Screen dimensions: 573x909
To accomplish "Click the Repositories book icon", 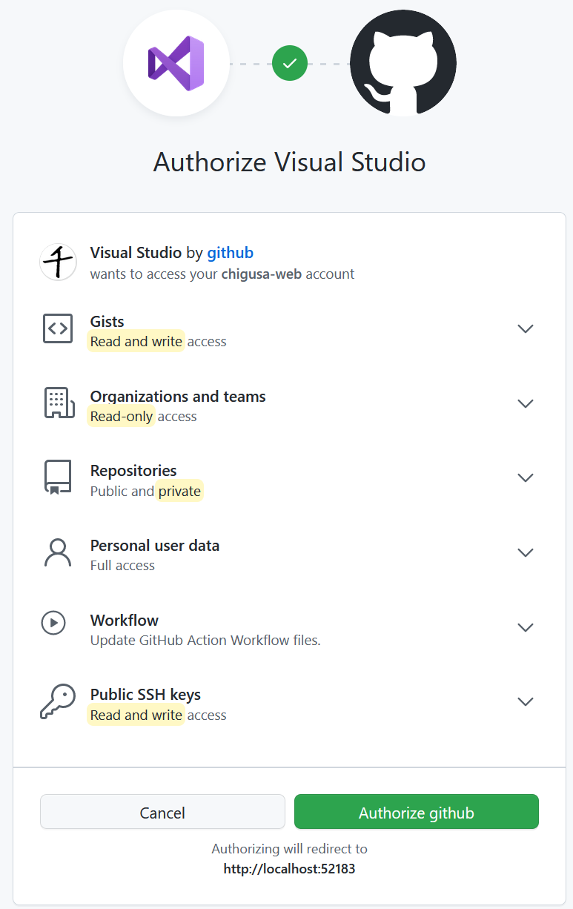I will pos(58,477).
